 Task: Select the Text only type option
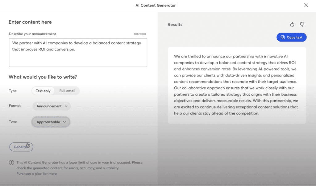coord(43,91)
